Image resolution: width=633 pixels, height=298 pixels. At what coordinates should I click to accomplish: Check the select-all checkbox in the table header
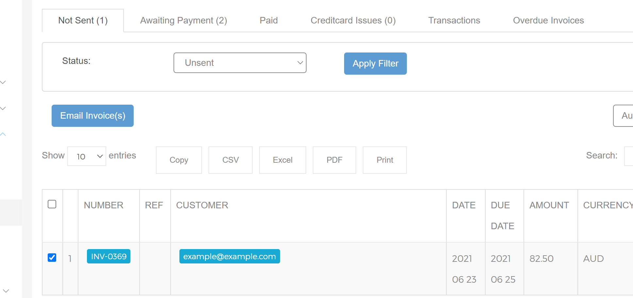(x=52, y=204)
